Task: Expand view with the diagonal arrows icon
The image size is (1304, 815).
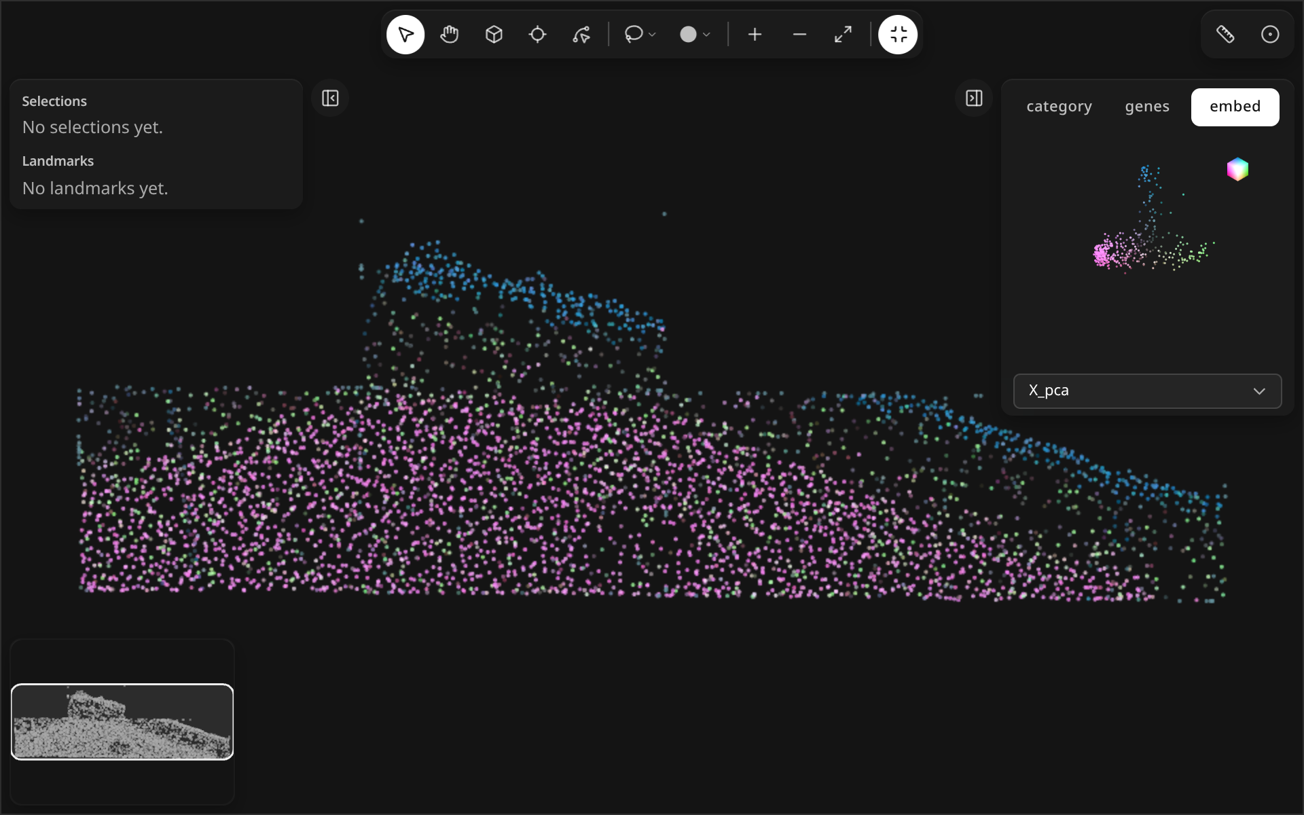Action: tap(843, 35)
